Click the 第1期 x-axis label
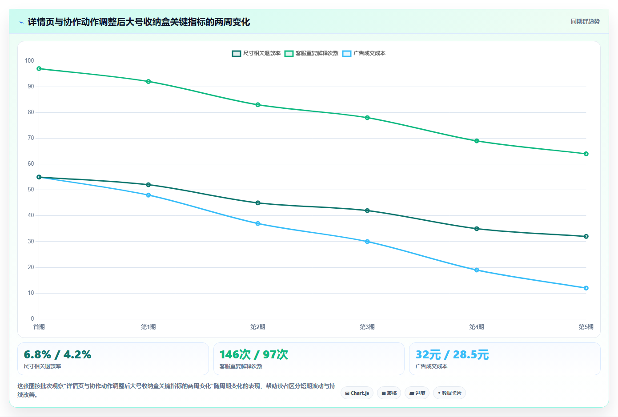Screen dimensions: 618x417 pyautogui.click(x=148, y=327)
